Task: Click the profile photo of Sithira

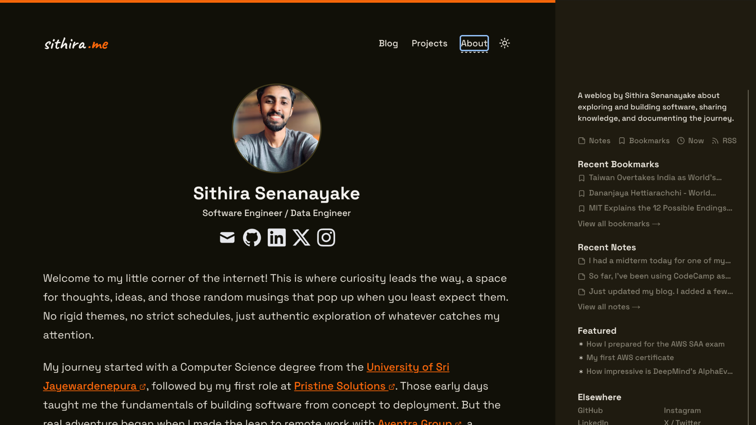Action: click(x=276, y=128)
